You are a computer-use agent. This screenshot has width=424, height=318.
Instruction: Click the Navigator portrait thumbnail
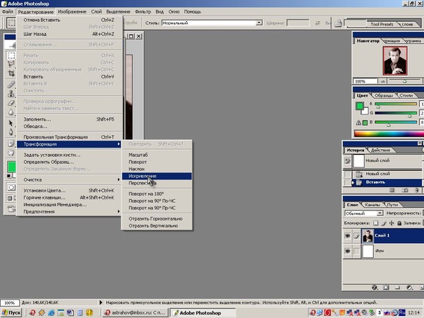[395, 61]
